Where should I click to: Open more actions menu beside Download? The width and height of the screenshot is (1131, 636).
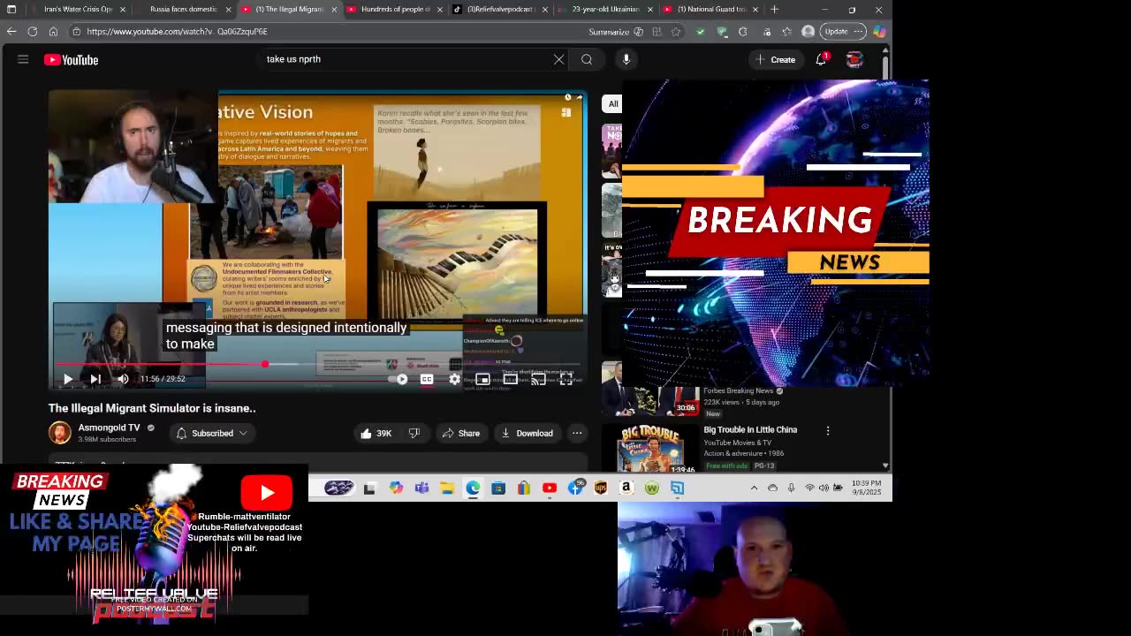(x=577, y=433)
